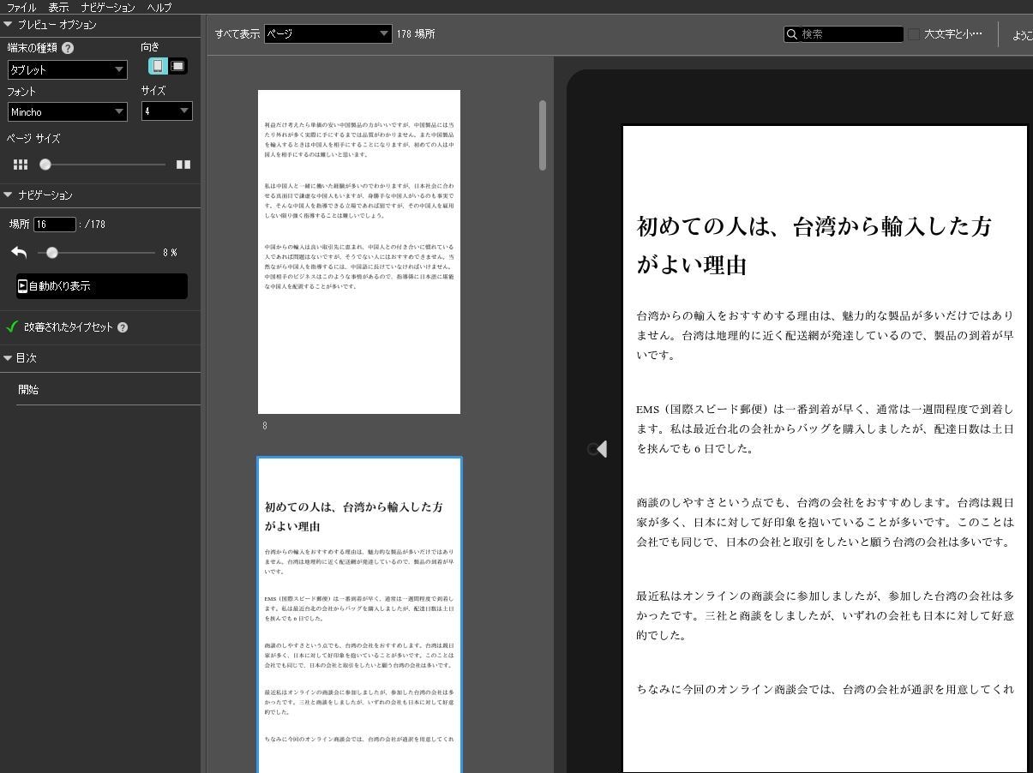Click the small thumbnails grid icon

coord(21,165)
